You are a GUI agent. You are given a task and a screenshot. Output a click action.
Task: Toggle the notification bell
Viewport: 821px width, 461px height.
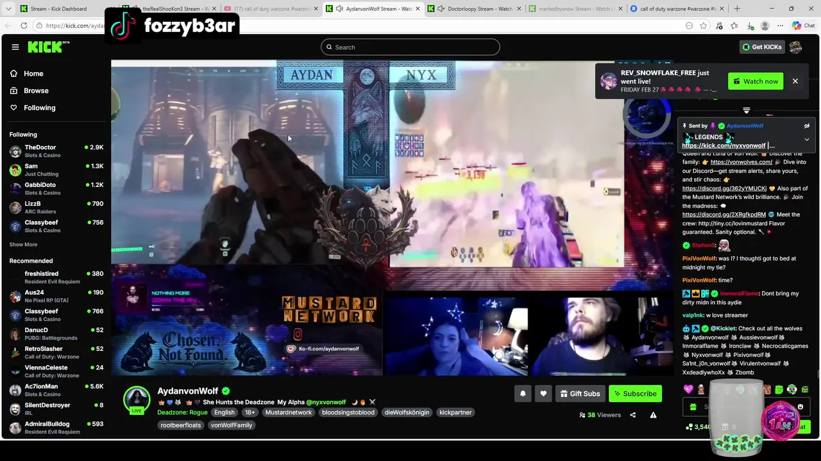pyautogui.click(x=523, y=394)
